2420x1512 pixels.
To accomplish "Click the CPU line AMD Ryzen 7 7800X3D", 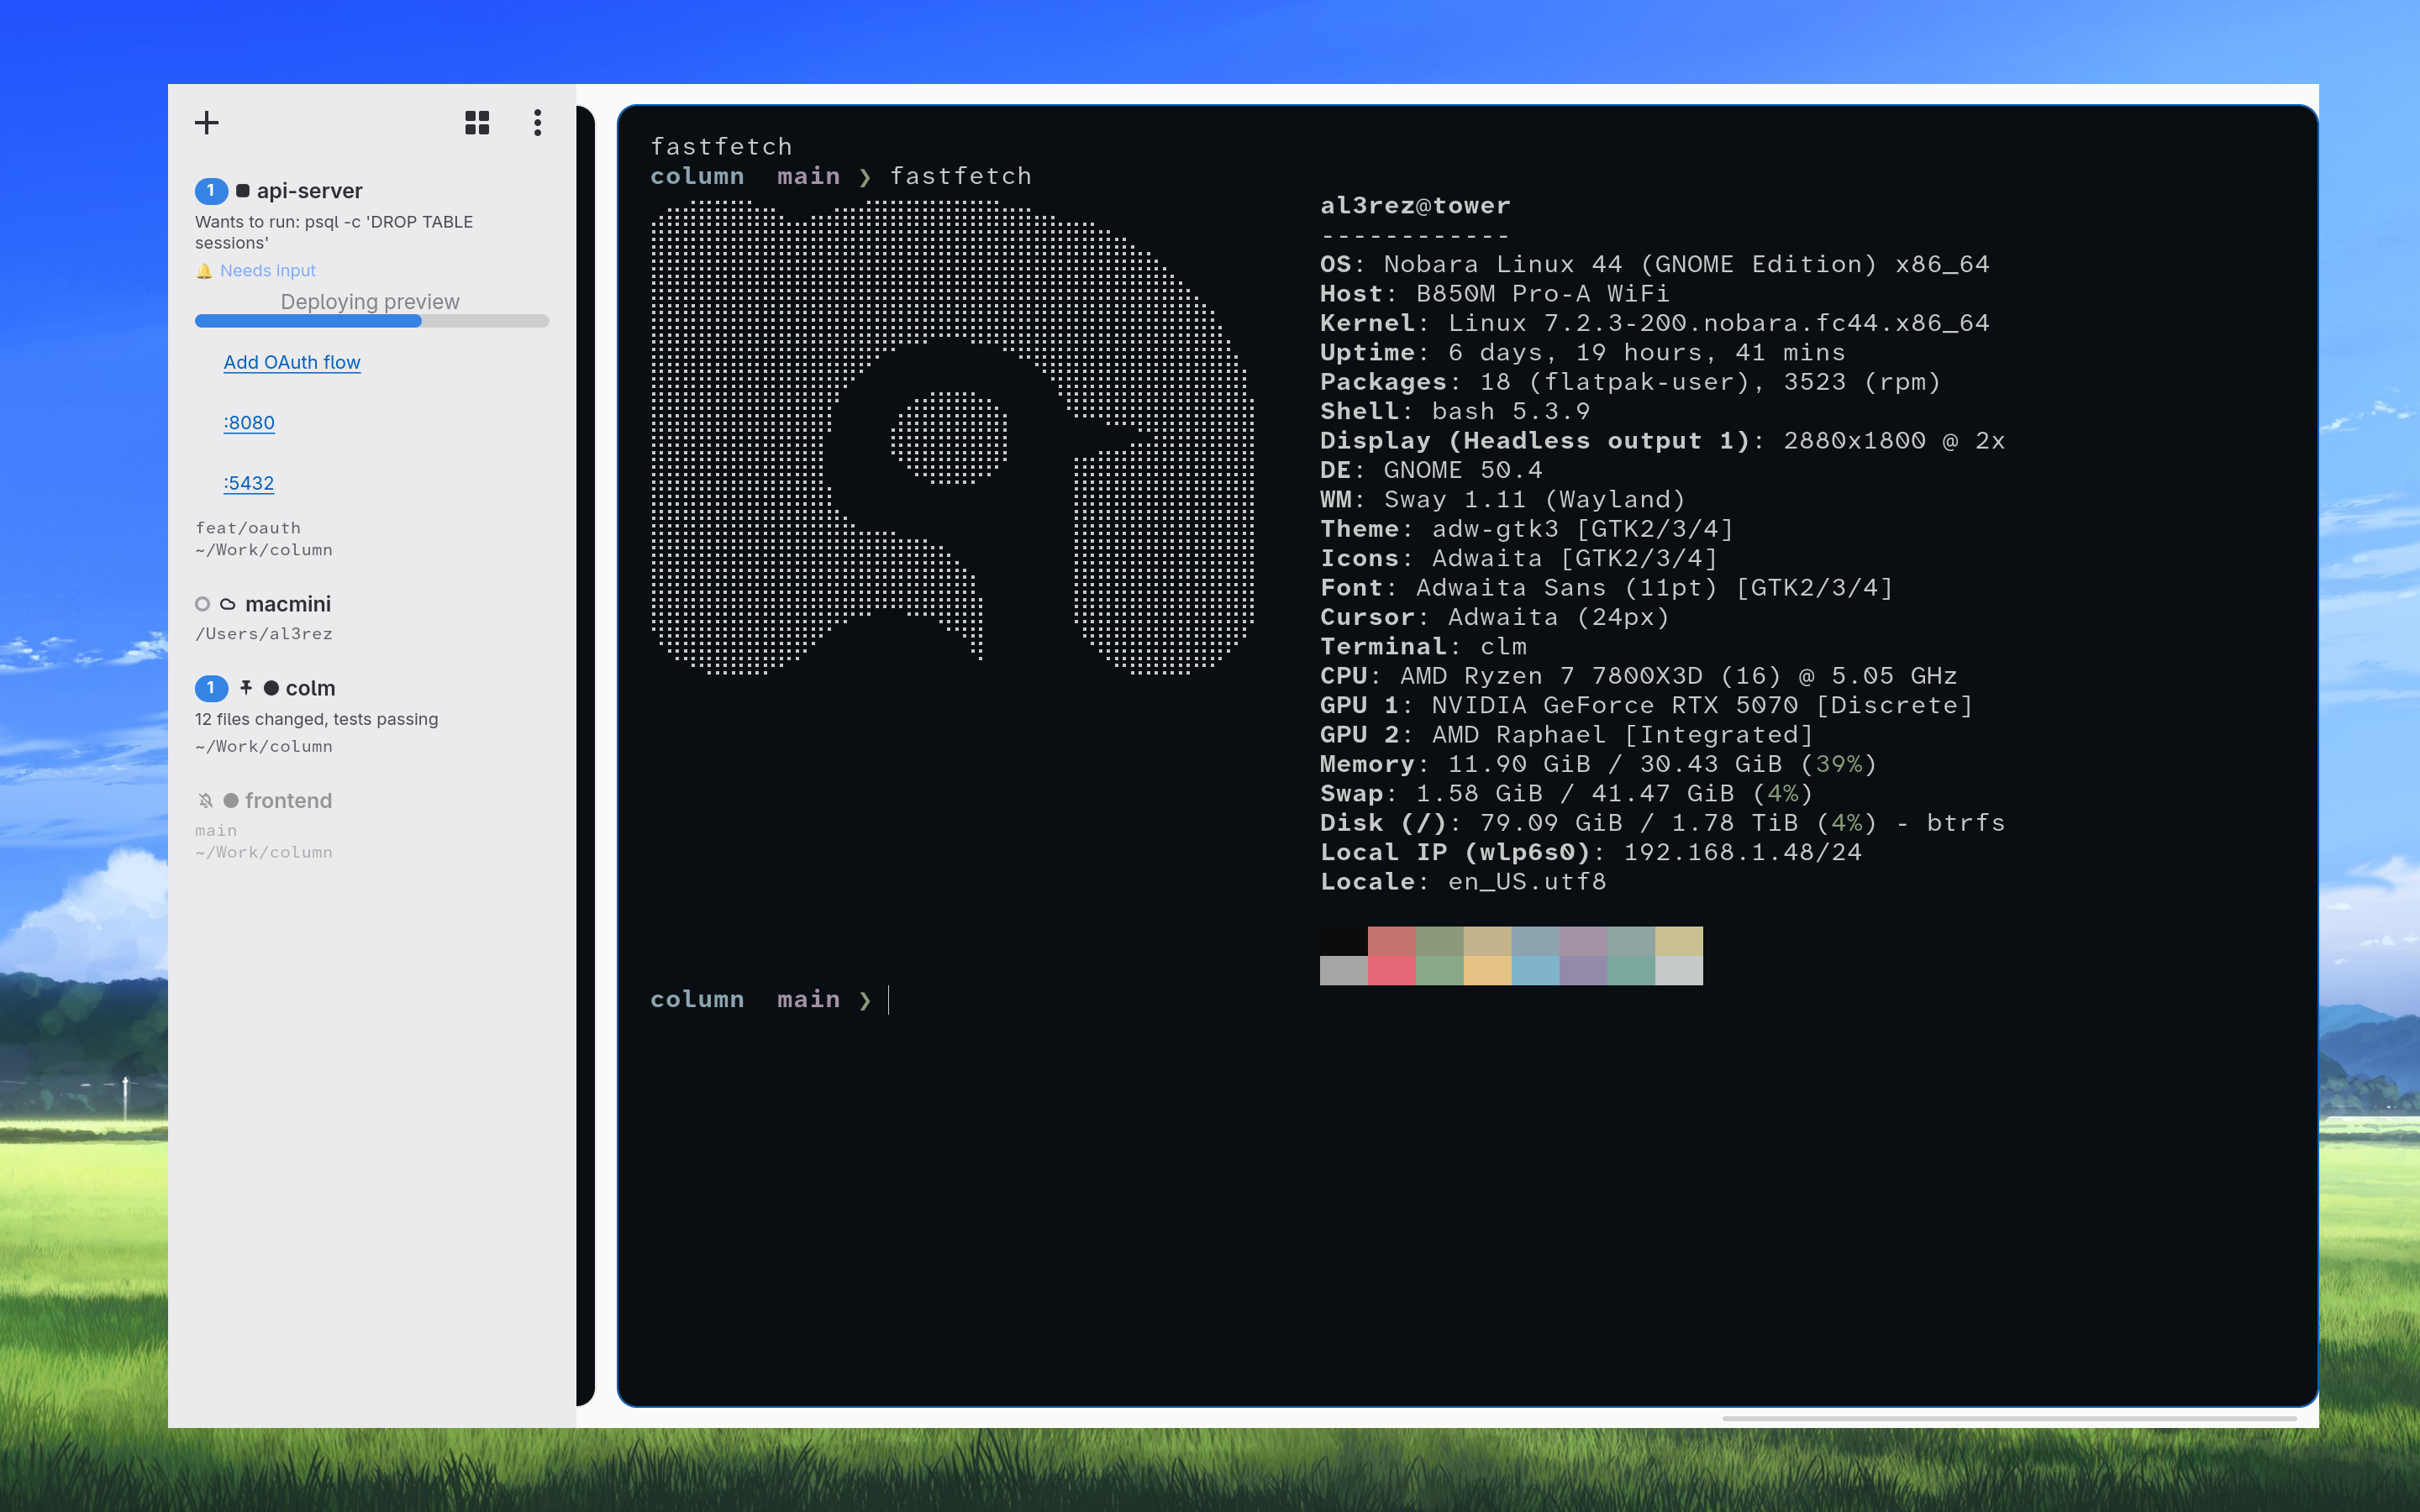I will click(1639, 676).
